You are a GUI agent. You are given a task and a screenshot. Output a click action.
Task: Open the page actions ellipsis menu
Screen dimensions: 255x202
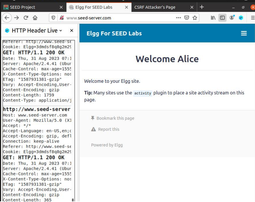click(x=178, y=18)
